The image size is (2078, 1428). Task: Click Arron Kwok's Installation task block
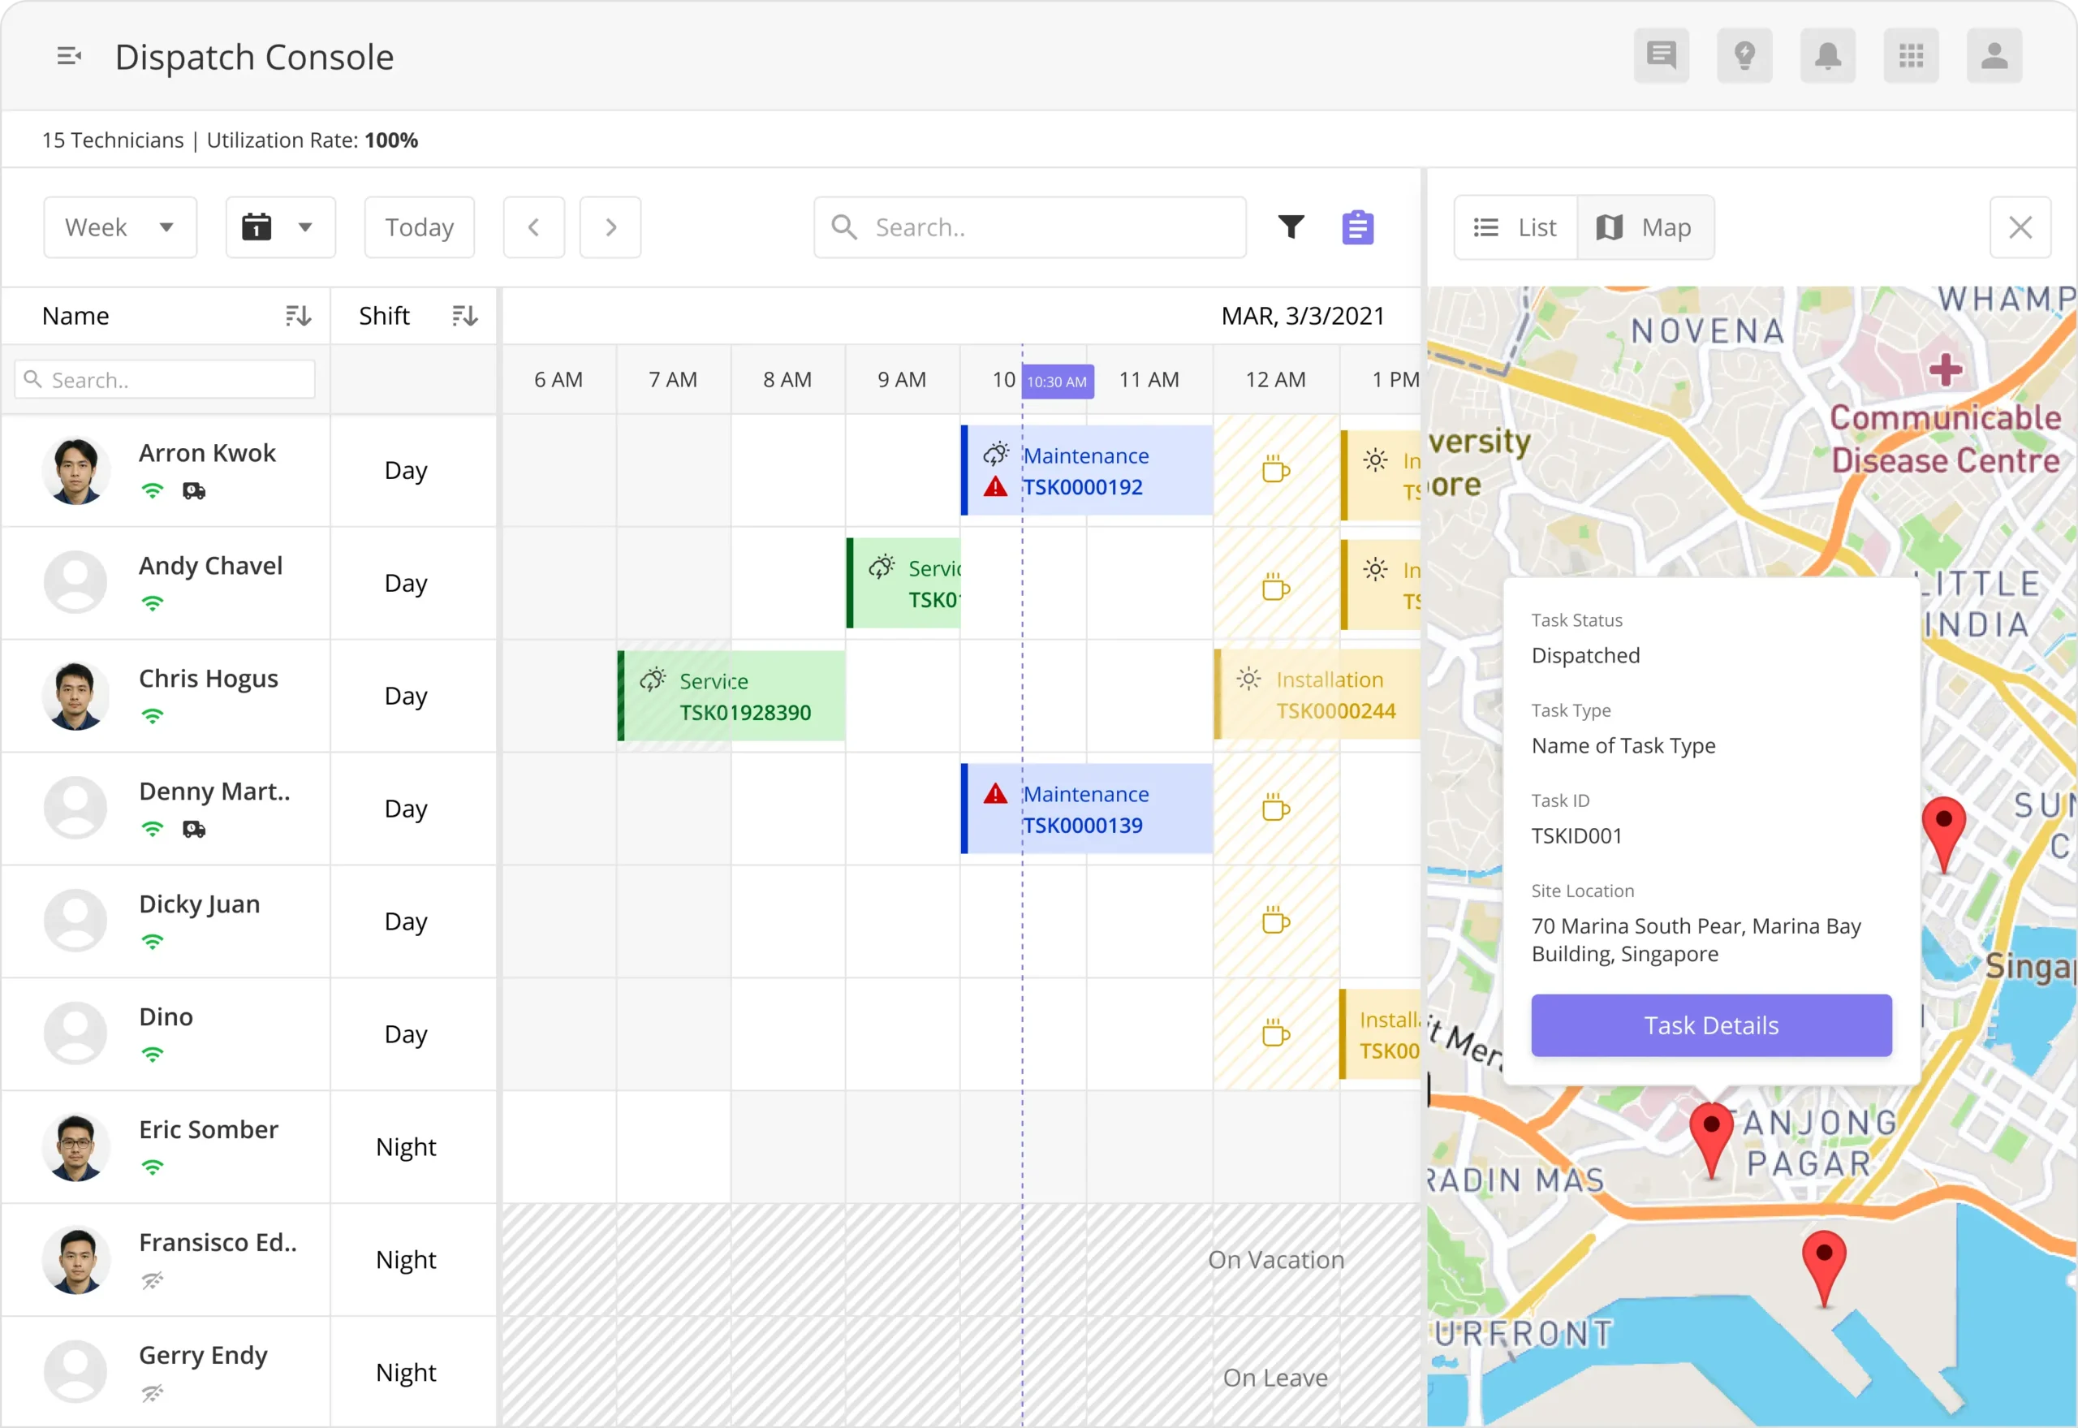(1380, 476)
